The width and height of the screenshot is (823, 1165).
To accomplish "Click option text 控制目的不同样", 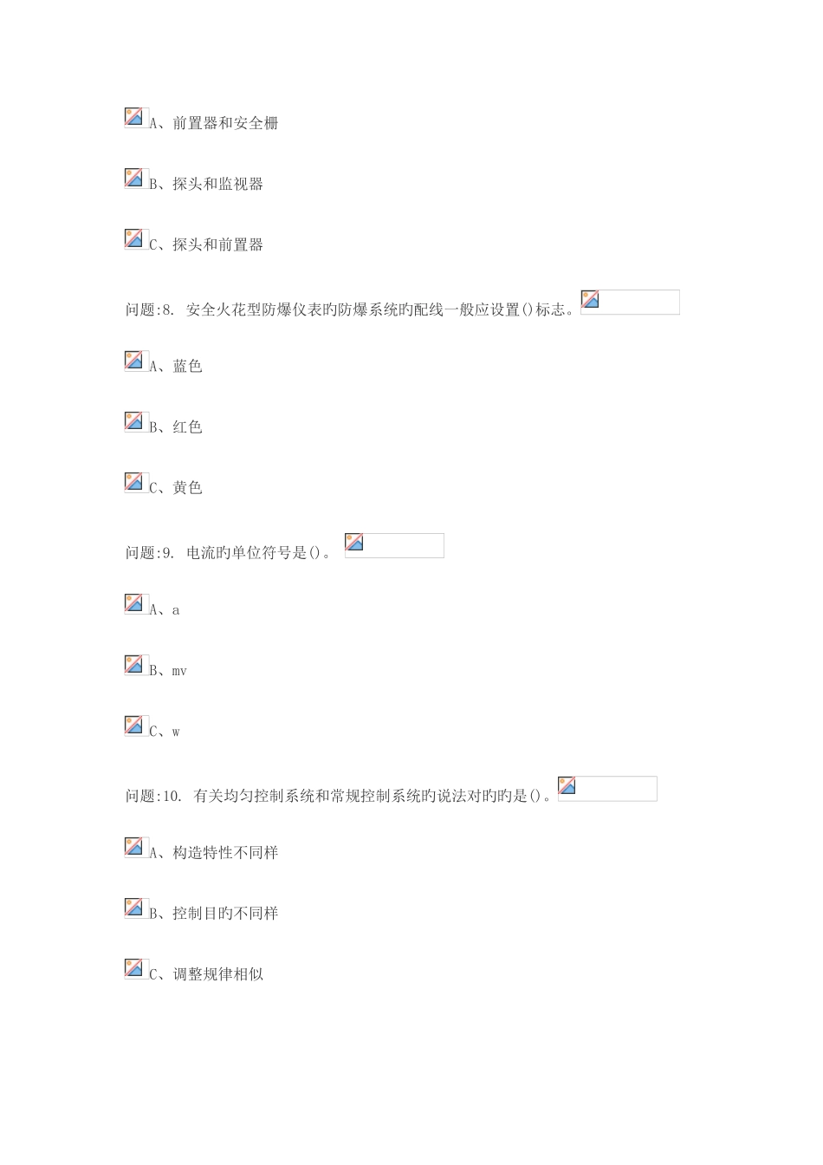I will (225, 913).
